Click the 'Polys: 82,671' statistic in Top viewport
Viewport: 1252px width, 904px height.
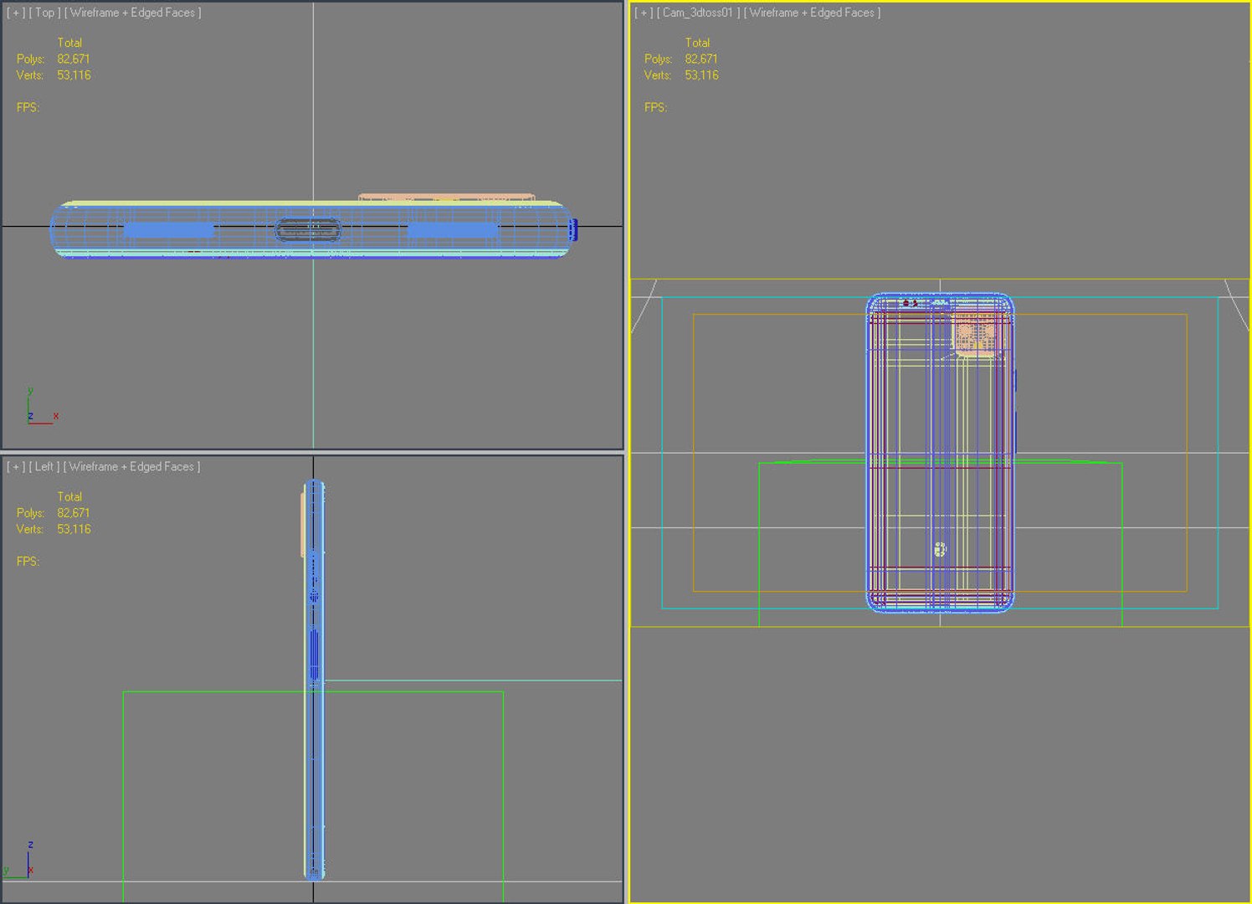[54, 59]
